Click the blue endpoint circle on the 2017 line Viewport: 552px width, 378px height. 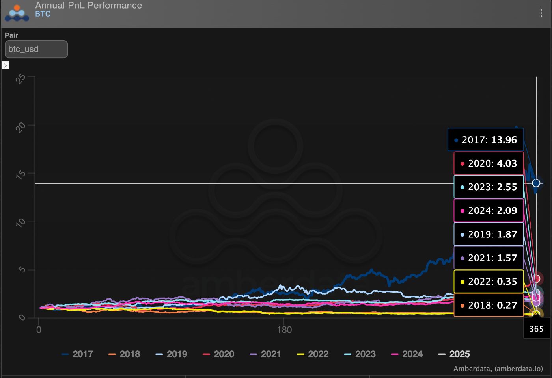pos(536,183)
